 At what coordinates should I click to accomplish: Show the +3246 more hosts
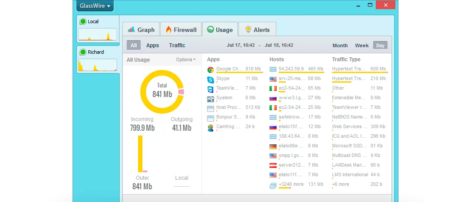(291, 185)
